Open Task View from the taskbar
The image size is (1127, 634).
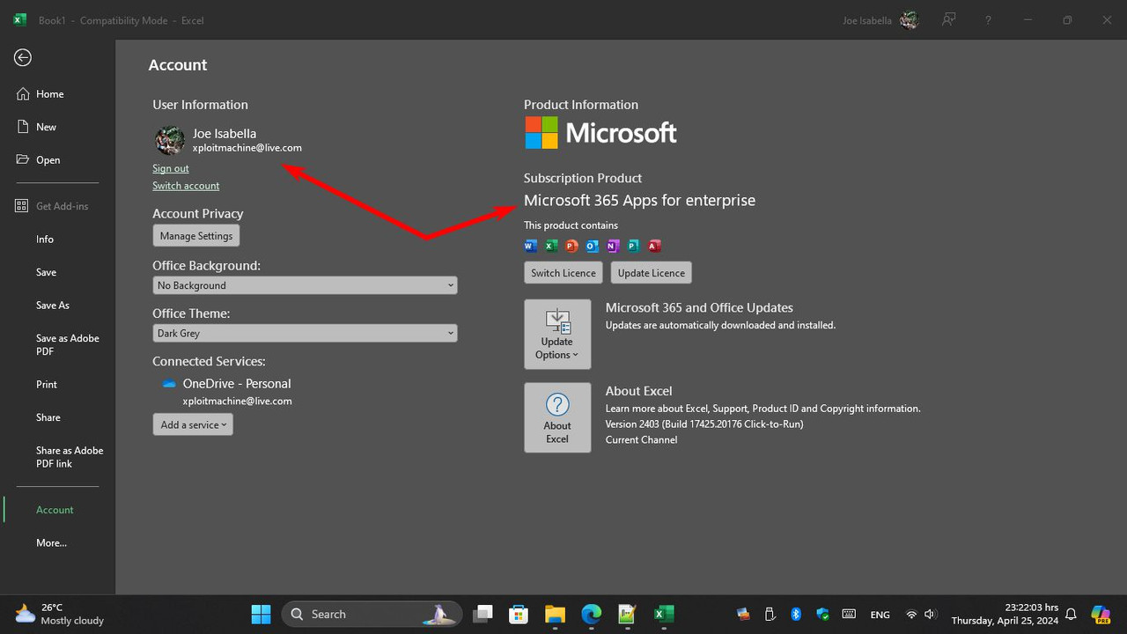point(482,614)
